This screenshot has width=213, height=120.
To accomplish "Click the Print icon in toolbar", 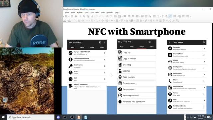I will point(76,16).
